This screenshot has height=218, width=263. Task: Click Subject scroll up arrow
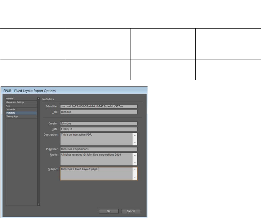pyautogui.click(x=135, y=170)
